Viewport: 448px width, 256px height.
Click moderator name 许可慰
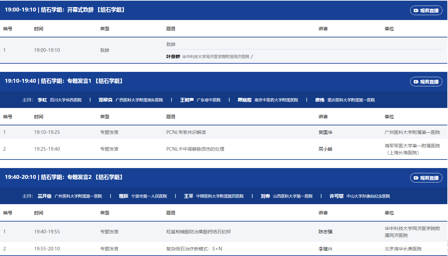click(x=336, y=196)
